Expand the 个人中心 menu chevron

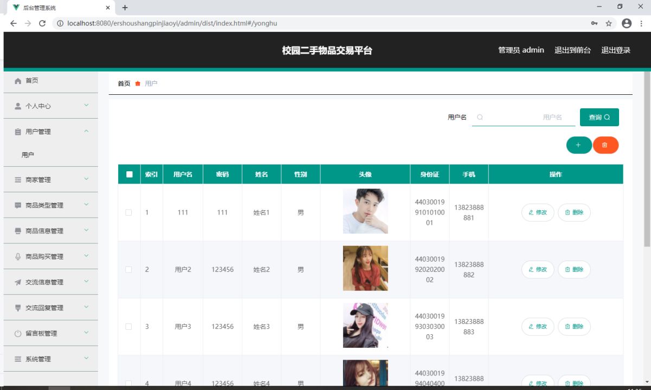point(86,106)
